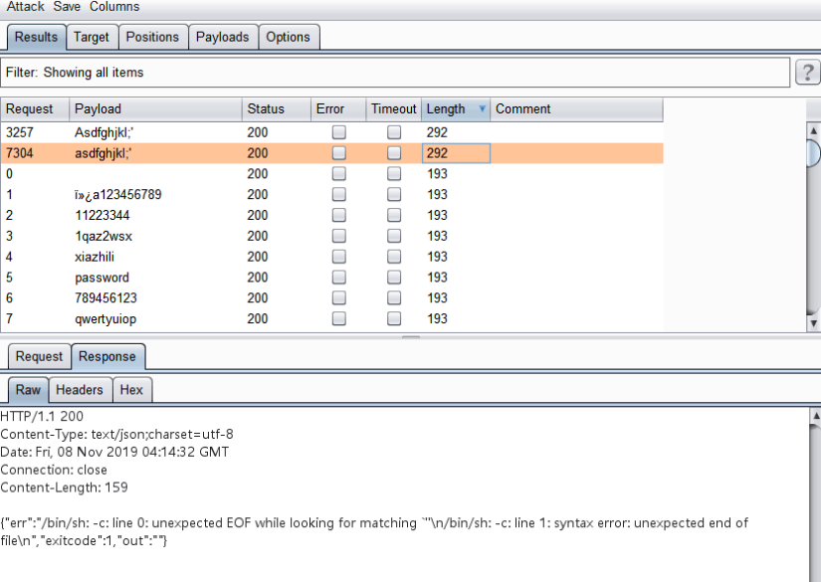Click the filter help question mark icon
This screenshot has width=821, height=582.
tap(806, 73)
